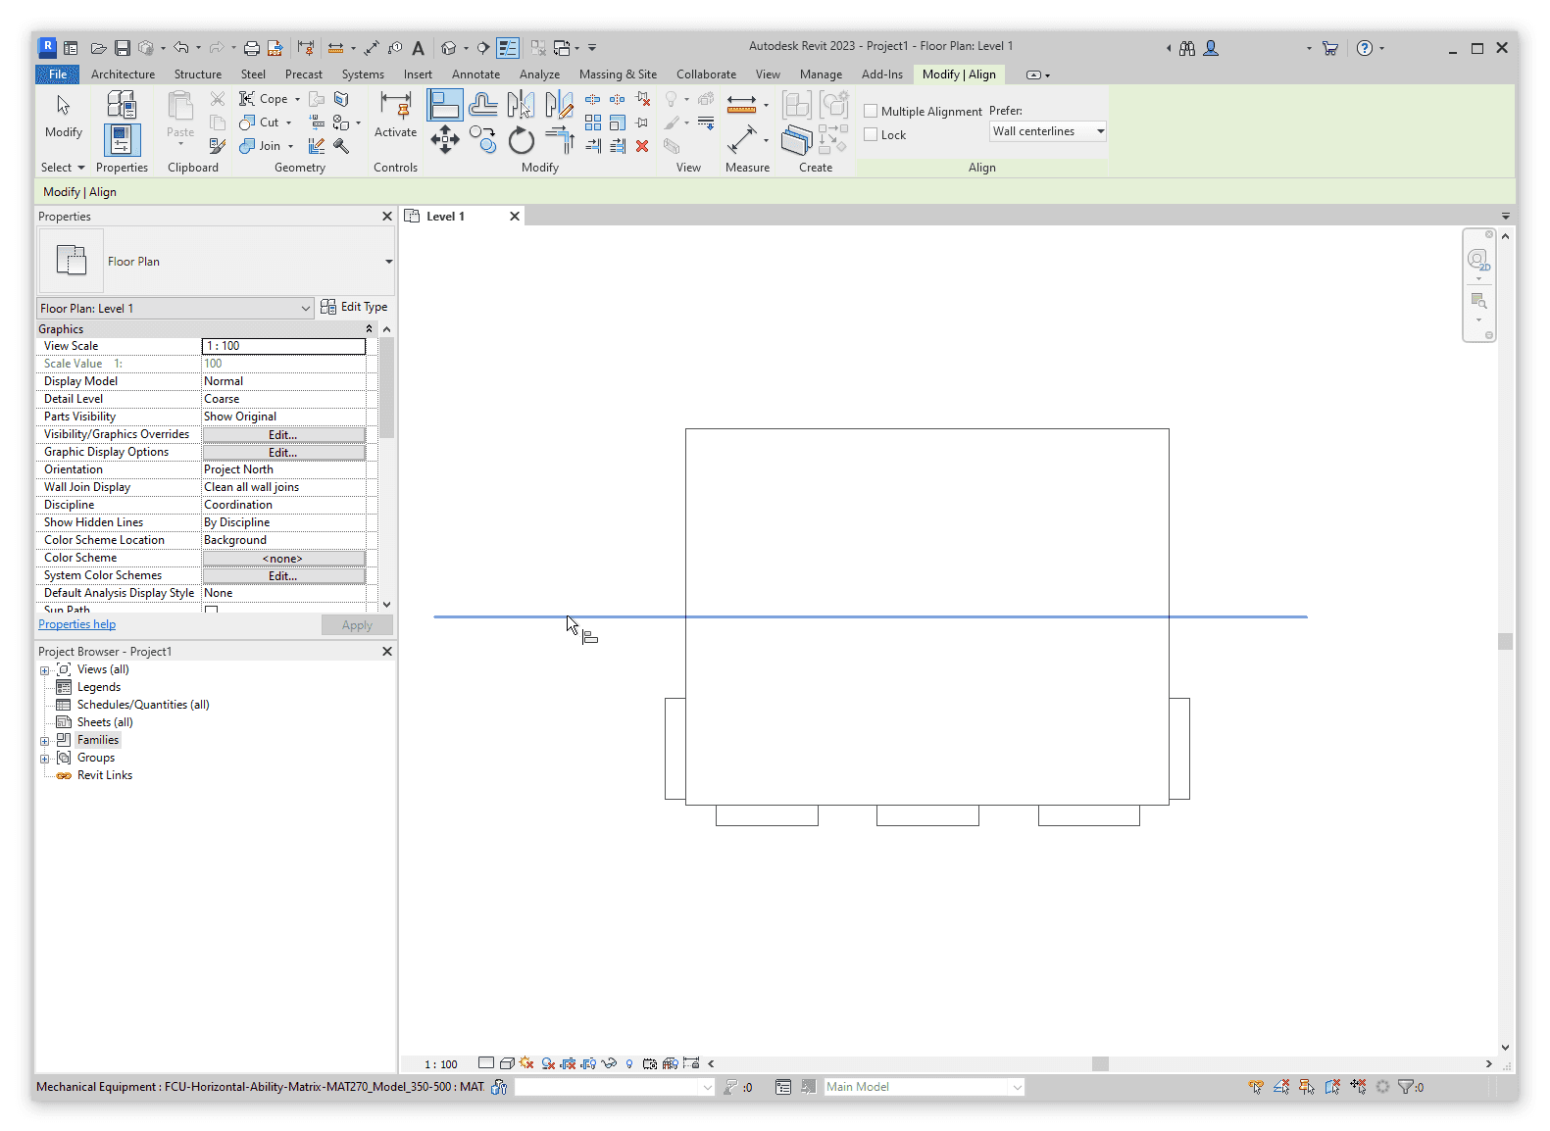The height and width of the screenshot is (1131, 1550).
Task: Expand the Families tree node
Action: [44, 741]
